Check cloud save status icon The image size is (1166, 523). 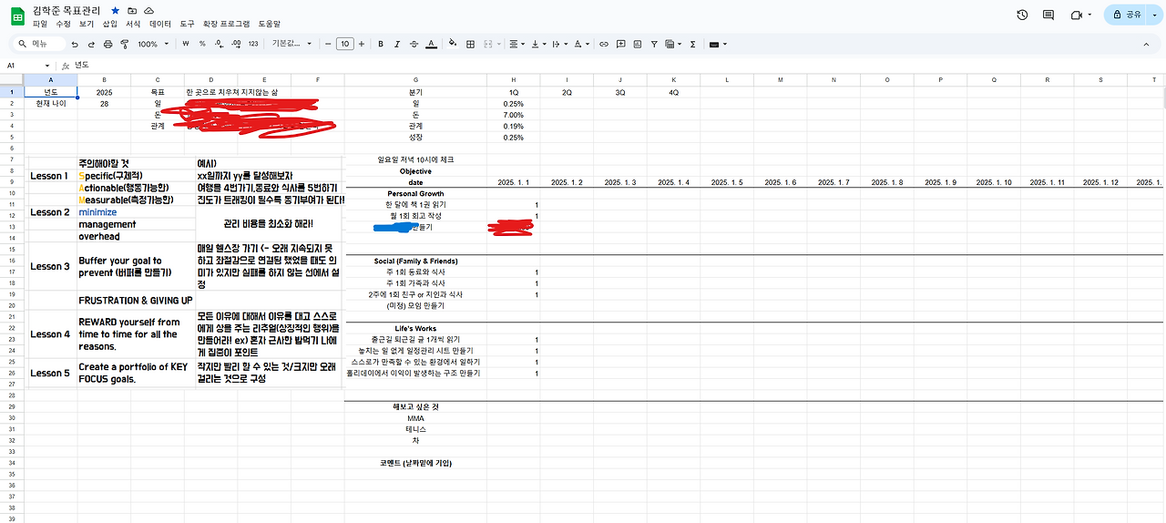pyautogui.click(x=148, y=10)
